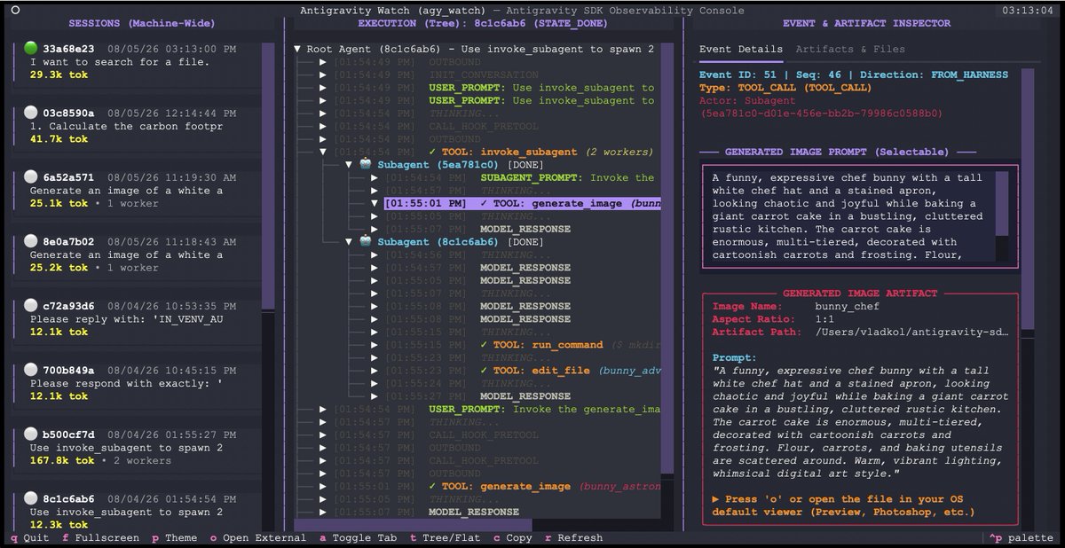This screenshot has width=1065, height=548.
Task: Click the '167.8k tok' token count
Action: [62, 460]
